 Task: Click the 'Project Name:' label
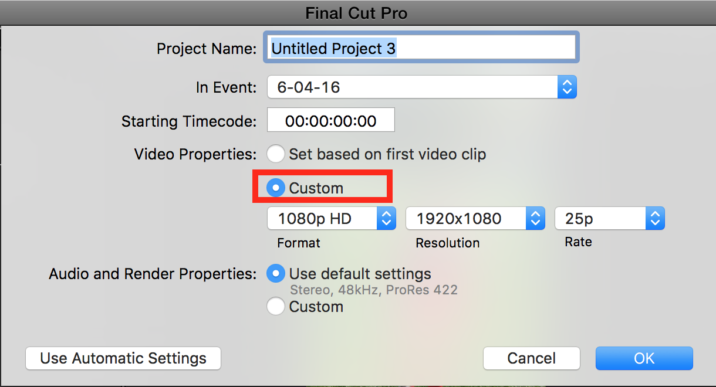pos(207,49)
